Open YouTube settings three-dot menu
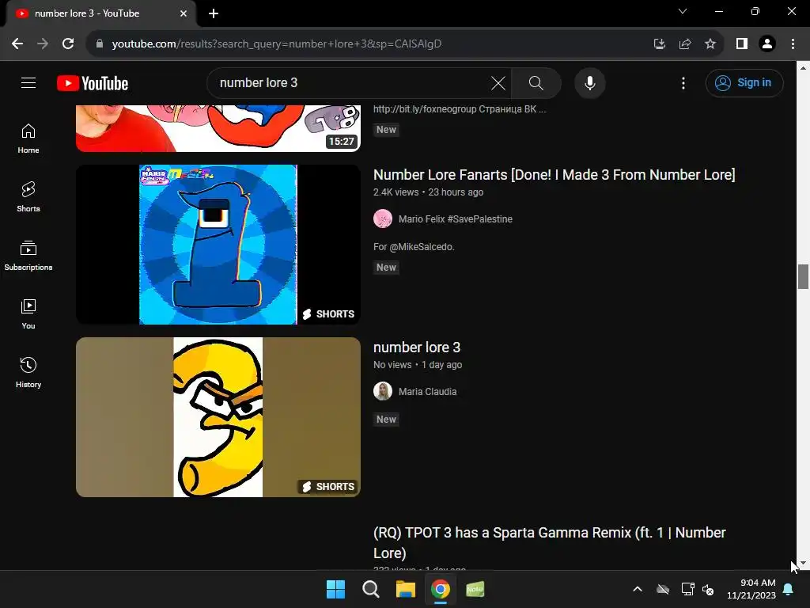Screen dimensions: 810x608 [x=683, y=82]
